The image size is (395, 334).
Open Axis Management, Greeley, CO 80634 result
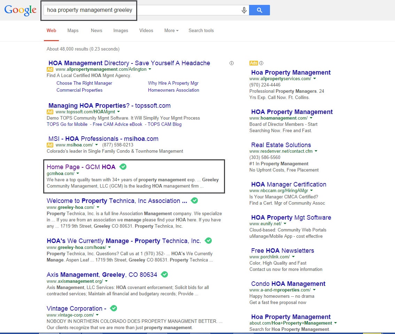click(102, 274)
